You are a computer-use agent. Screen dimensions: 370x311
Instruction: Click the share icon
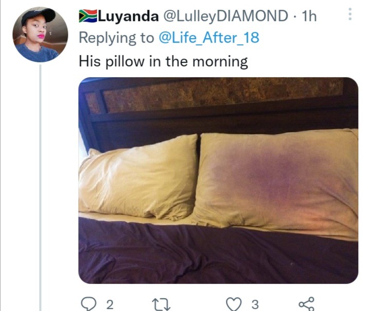pyautogui.click(x=306, y=304)
